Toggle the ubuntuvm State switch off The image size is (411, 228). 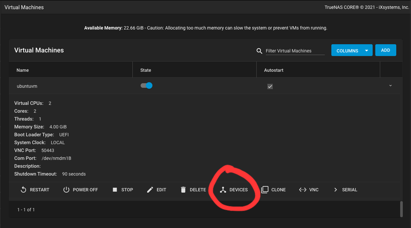147,86
